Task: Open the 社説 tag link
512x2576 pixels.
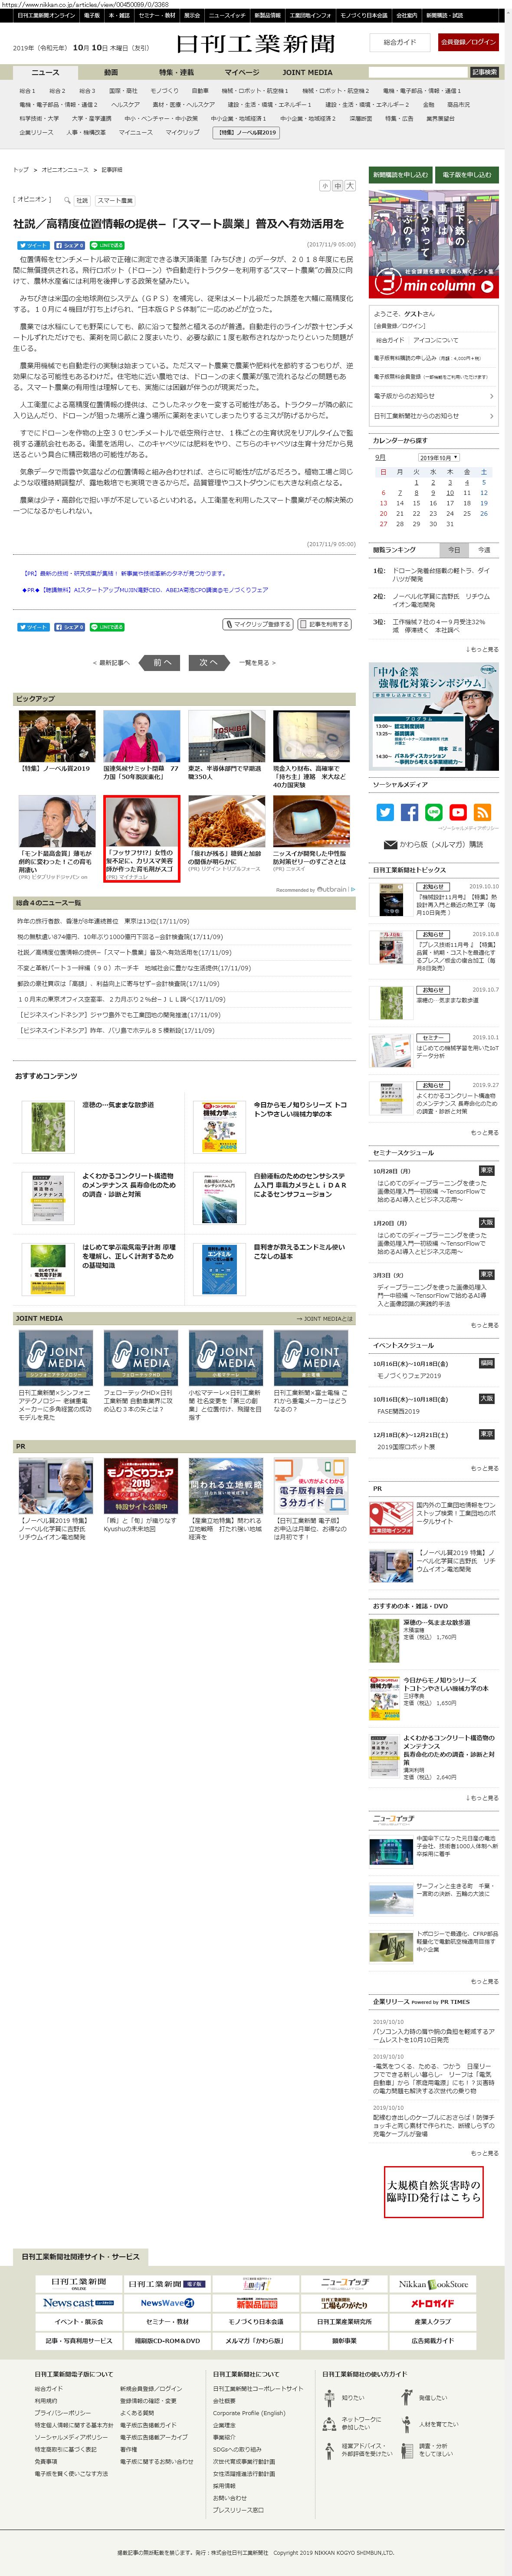Action: (82, 200)
